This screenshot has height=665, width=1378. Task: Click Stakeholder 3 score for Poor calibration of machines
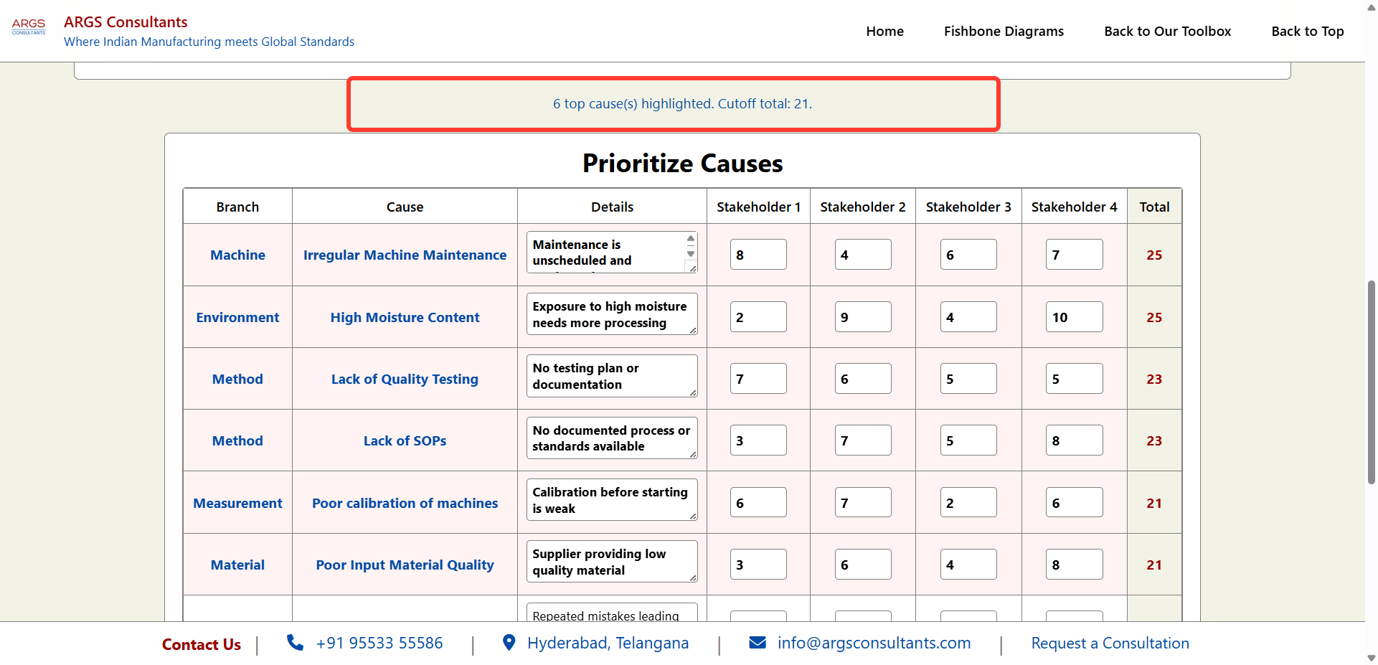(968, 503)
